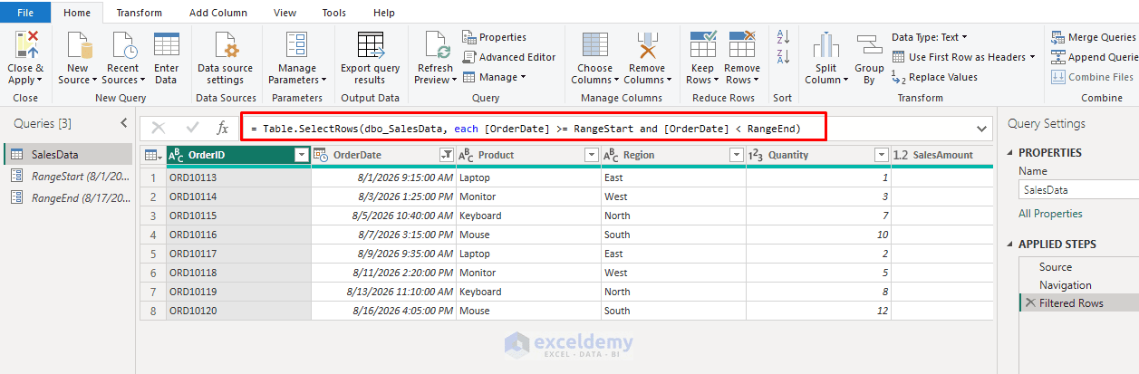The height and width of the screenshot is (374, 1139).
Task: Collapse the Queries pane
Action: pos(124,123)
